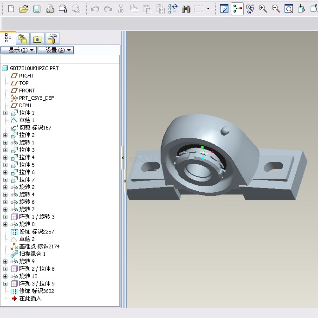Image resolution: width=318 pixels, height=318 pixels.
Task: Click the Redraw view icon
Action: point(224,9)
